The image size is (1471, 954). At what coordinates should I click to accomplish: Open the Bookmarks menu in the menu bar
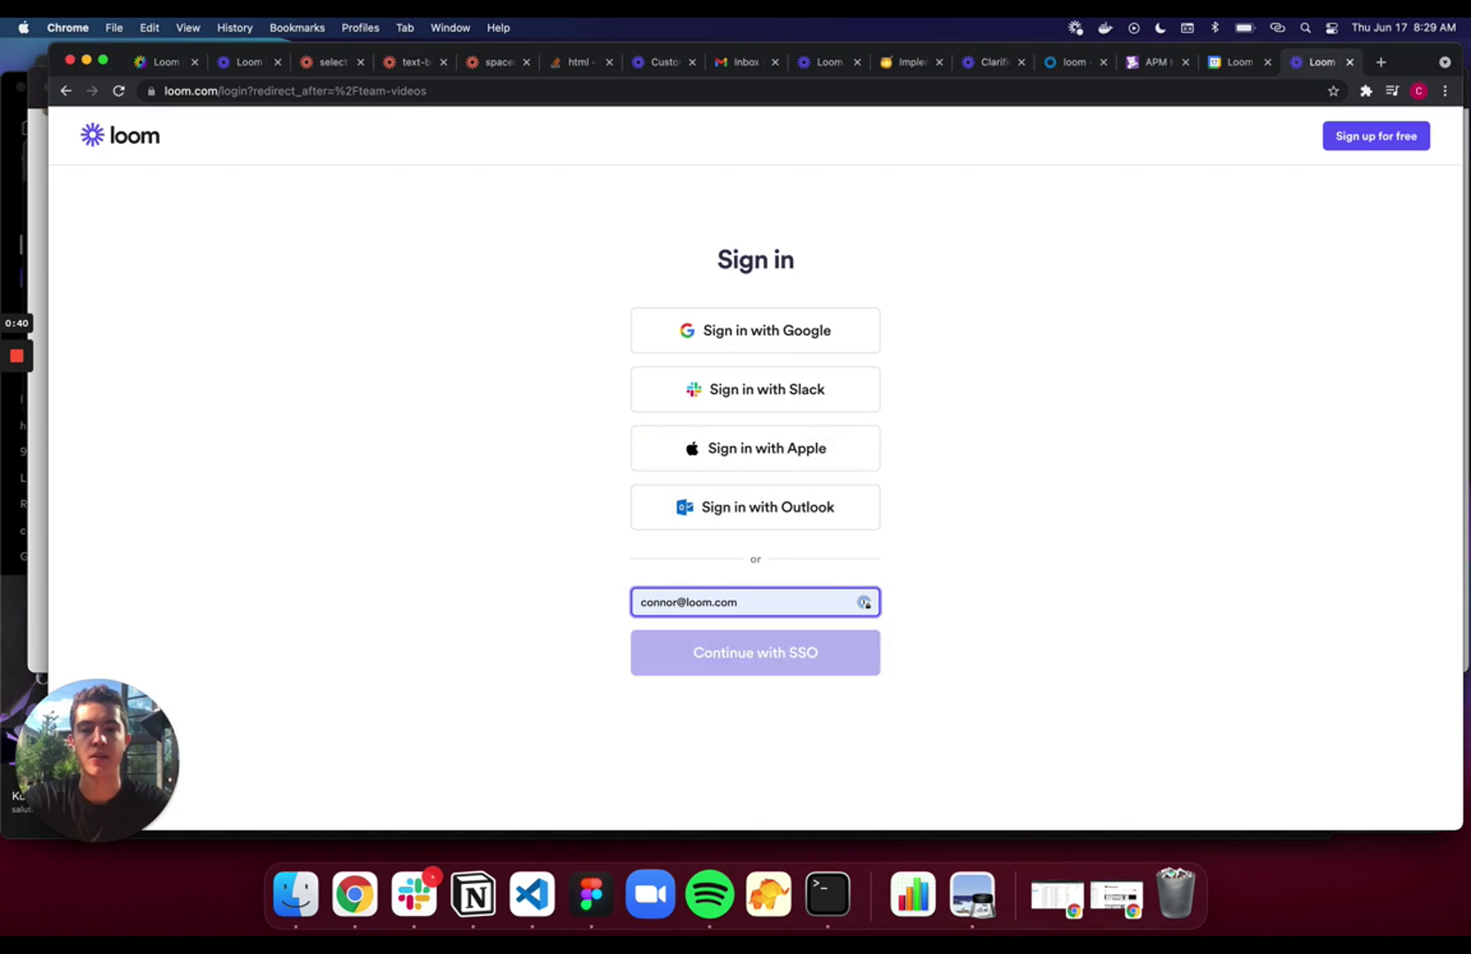click(297, 27)
